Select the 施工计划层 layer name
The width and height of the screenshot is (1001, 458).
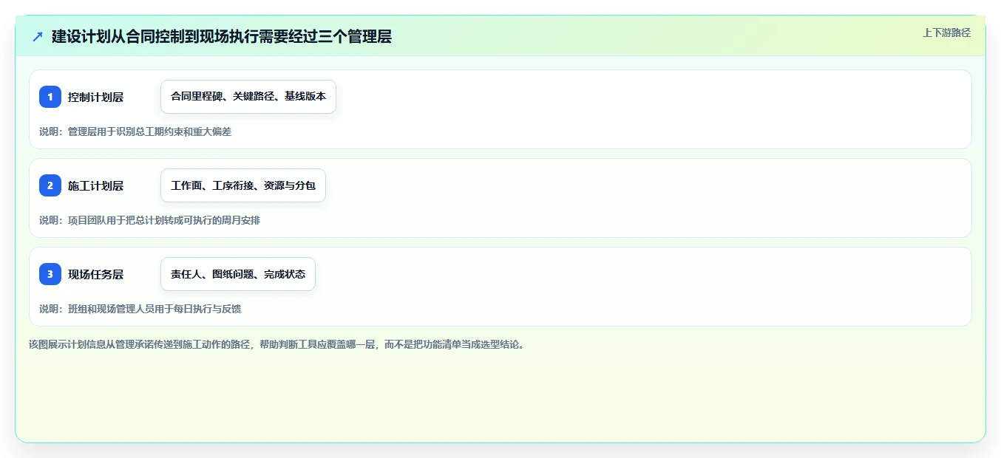95,185
